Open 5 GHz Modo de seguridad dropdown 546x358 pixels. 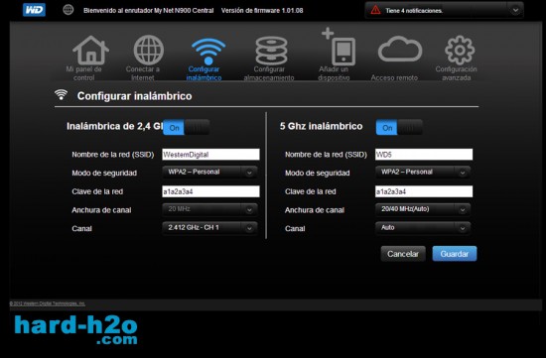tap(423, 173)
